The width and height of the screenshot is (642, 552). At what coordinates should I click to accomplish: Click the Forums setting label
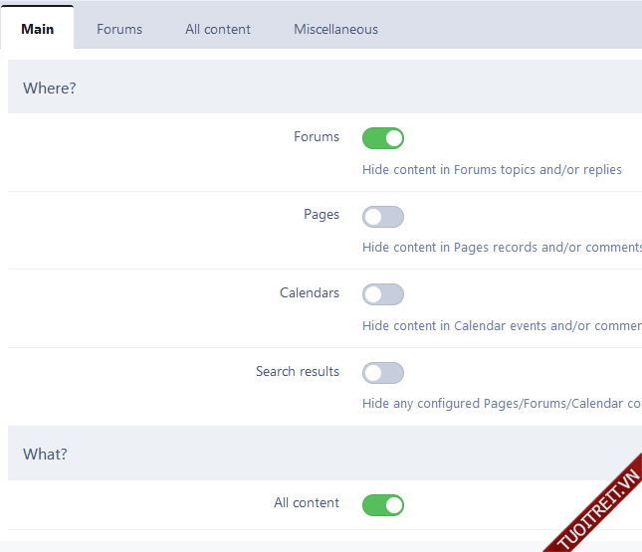pyautogui.click(x=317, y=137)
